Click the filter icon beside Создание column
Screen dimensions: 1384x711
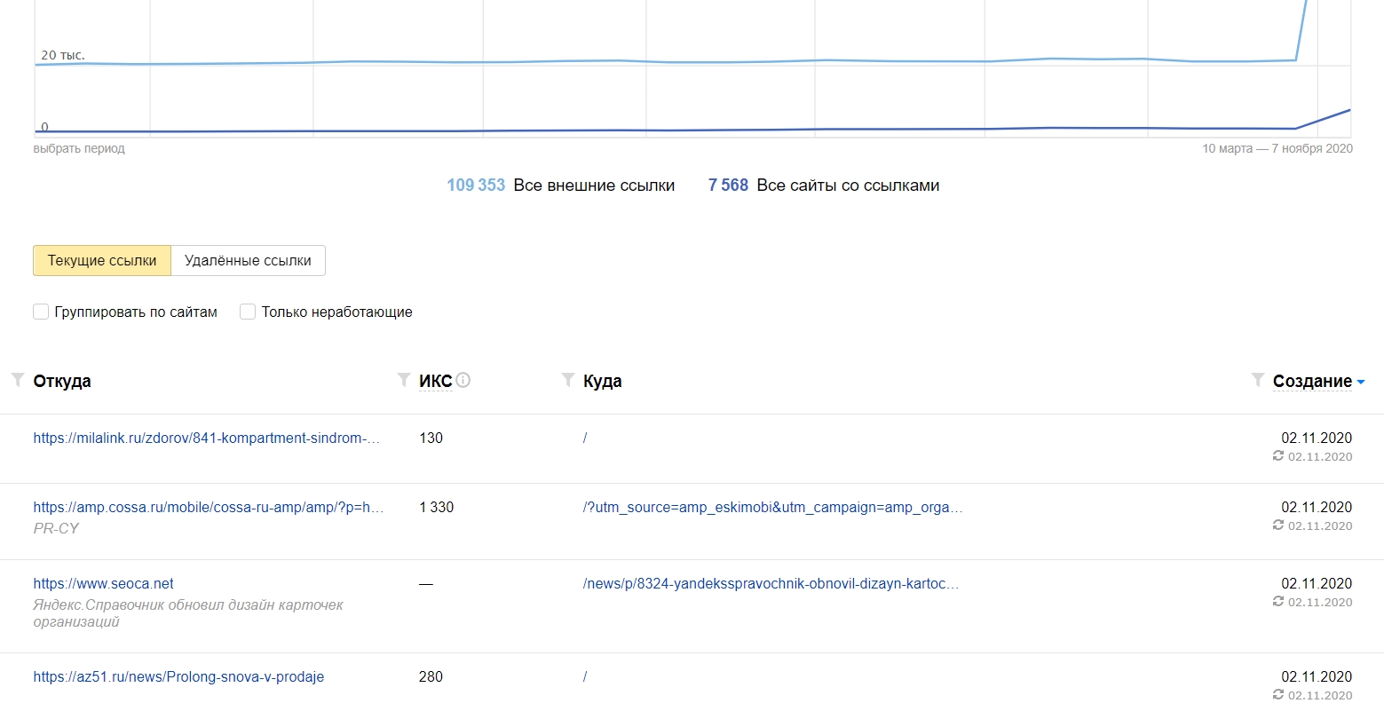(x=1257, y=380)
